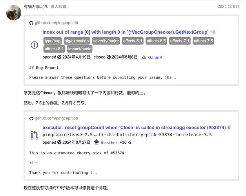
Task: Open GaranR's GitHub profile link
Action: pyautogui.click(x=155, y=57)
